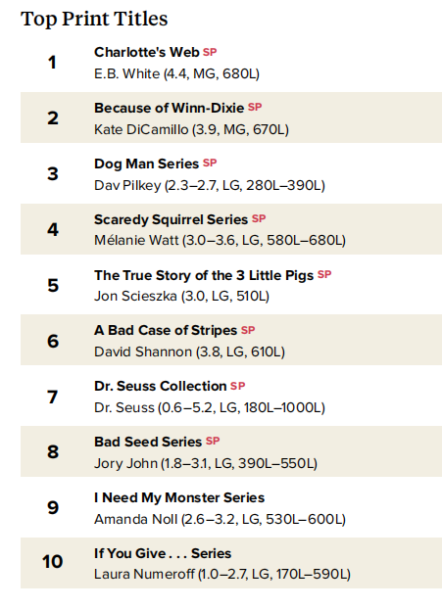442x609 pixels.
Task: Click the I Need My Monster Series title
Action: pos(179,497)
